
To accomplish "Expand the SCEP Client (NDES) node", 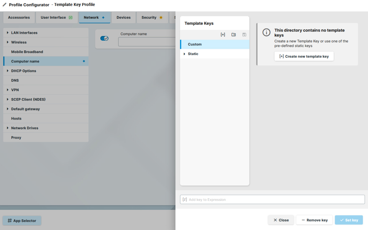I will tap(8, 99).
